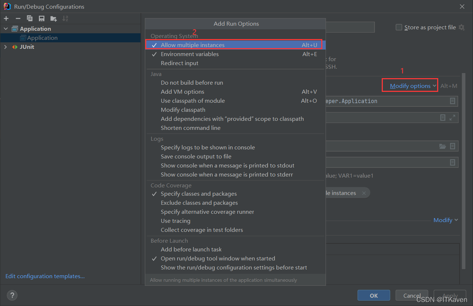Click the Cancel button
This screenshot has height=306, width=473.
point(412,296)
